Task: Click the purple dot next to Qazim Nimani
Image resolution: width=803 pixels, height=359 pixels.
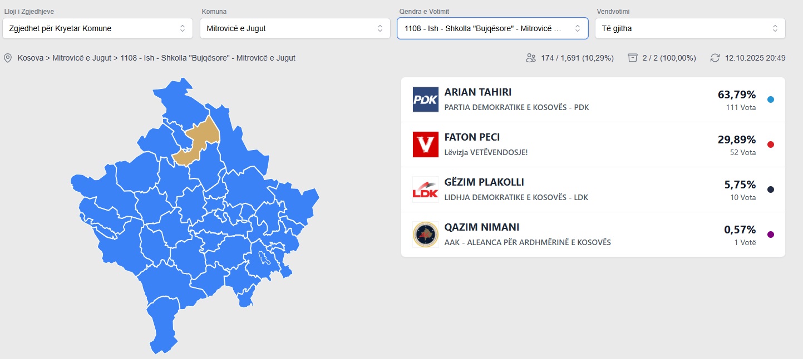Action: 771,235
